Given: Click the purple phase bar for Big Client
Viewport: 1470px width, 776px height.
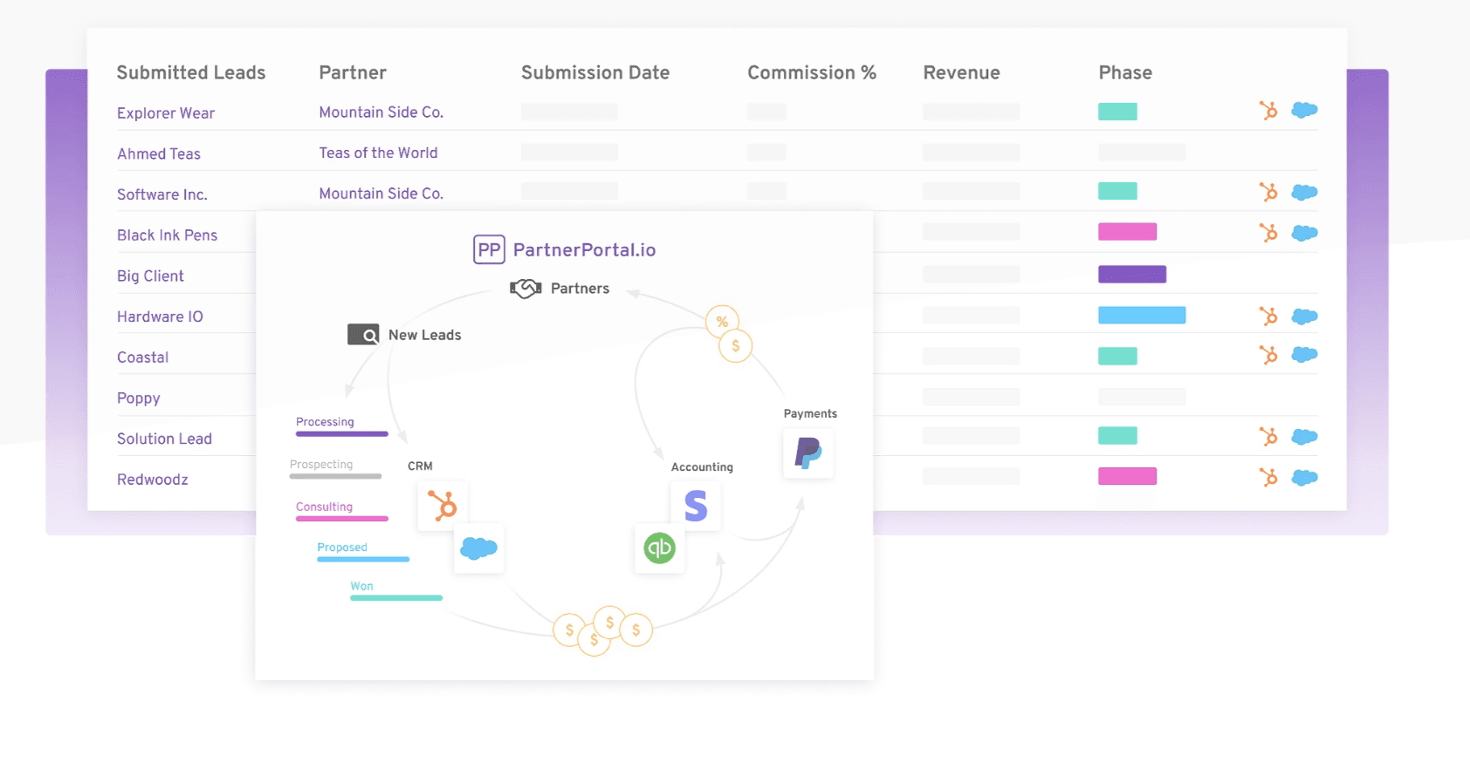Looking at the screenshot, I should pyautogui.click(x=1132, y=275).
